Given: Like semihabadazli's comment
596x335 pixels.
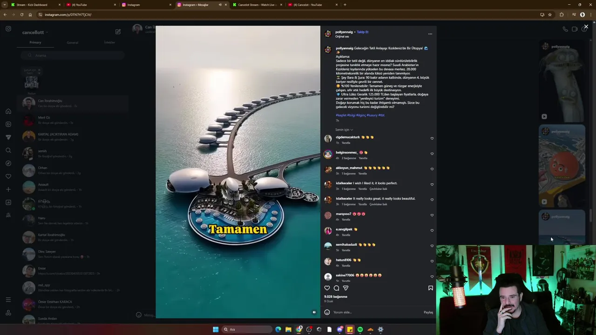Looking at the screenshot, I should (x=432, y=246).
